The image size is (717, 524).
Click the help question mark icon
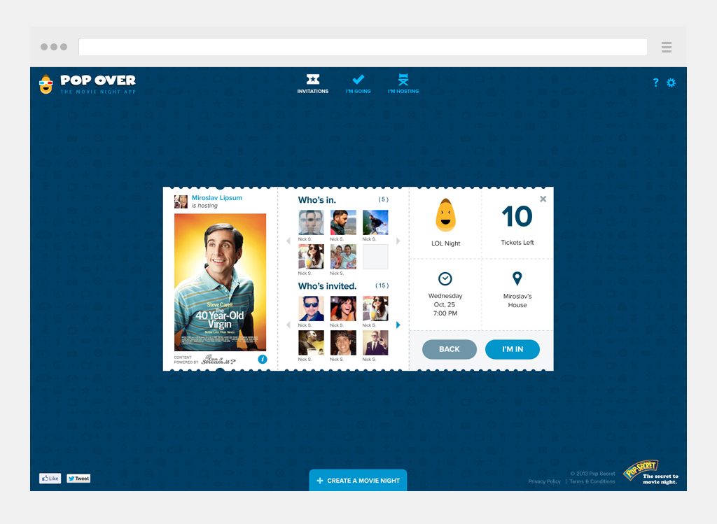tap(655, 83)
